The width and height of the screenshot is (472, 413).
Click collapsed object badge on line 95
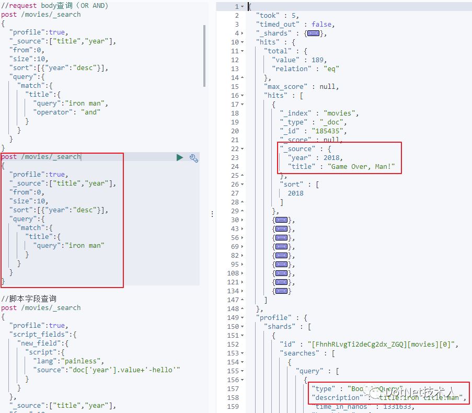pyautogui.click(x=281, y=265)
